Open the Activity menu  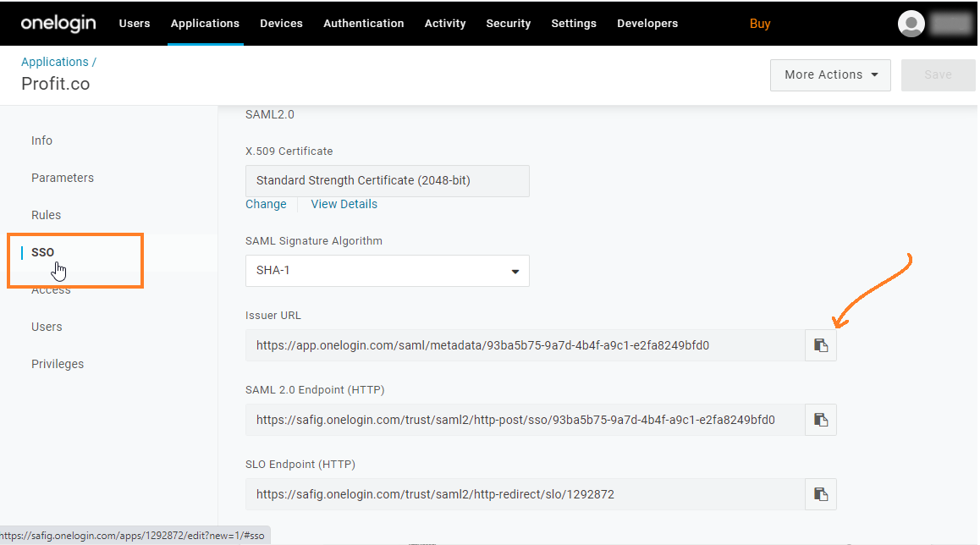[x=445, y=23]
